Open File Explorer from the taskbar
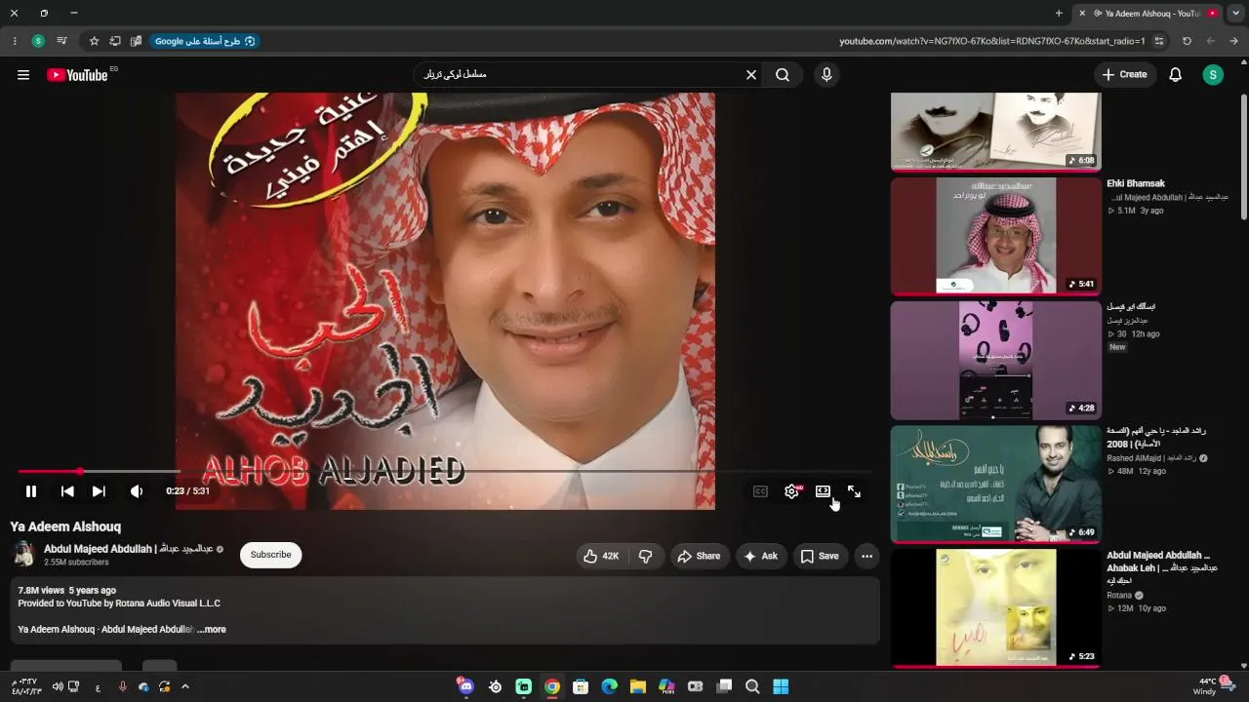Image resolution: width=1249 pixels, height=702 pixels. click(638, 686)
